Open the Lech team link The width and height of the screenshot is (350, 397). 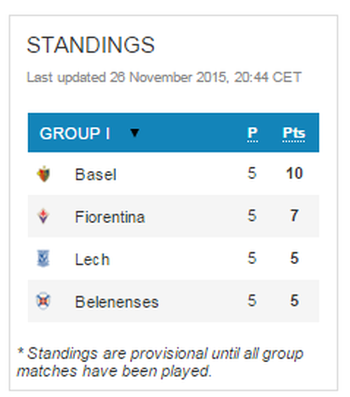click(x=93, y=259)
